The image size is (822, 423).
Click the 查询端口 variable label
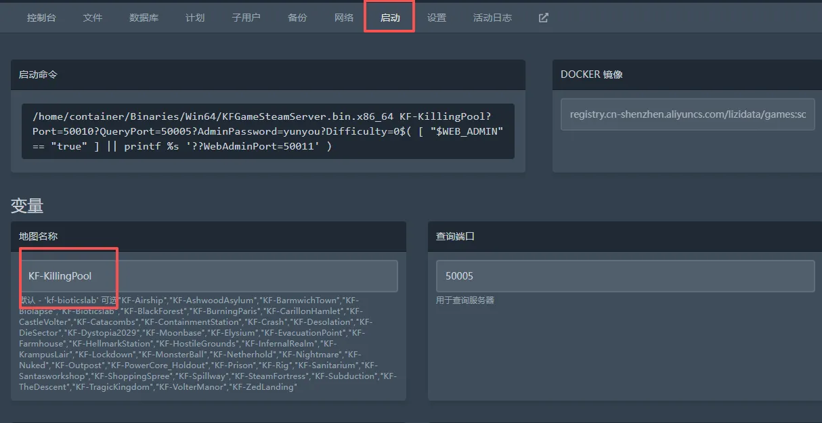pyautogui.click(x=455, y=236)
